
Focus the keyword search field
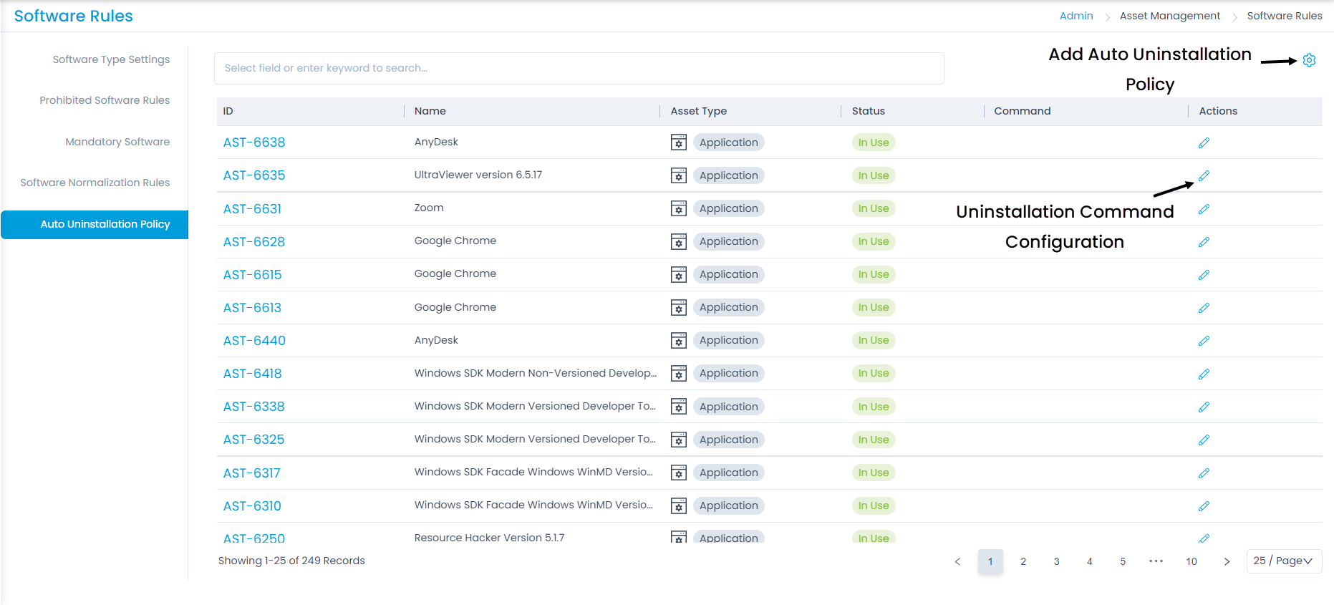(579, 68)
